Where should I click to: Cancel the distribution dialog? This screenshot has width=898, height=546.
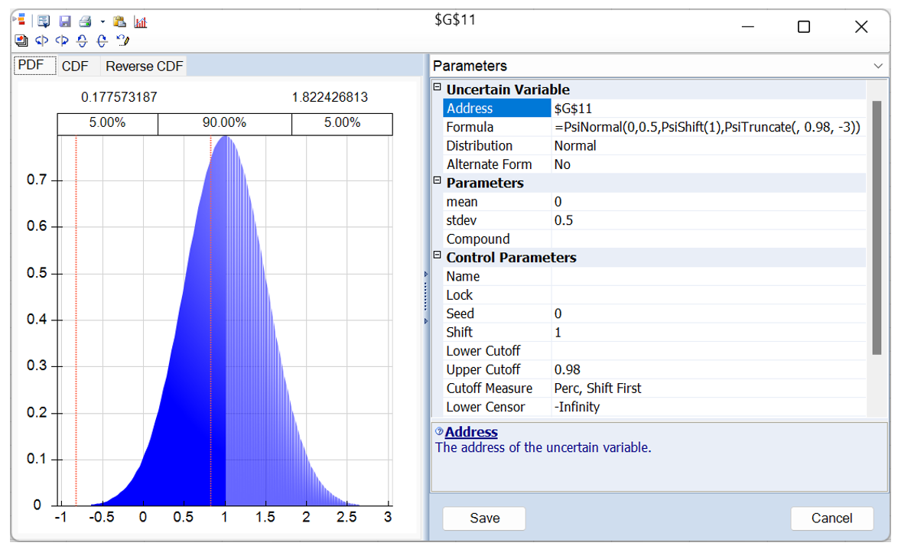pyautogui.click(x=832, y=518)
